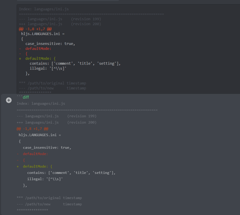The image size is (240, 215).
Task: Click "case_insensitive: true," in the posted code block
Action: [x=50, y=44]
